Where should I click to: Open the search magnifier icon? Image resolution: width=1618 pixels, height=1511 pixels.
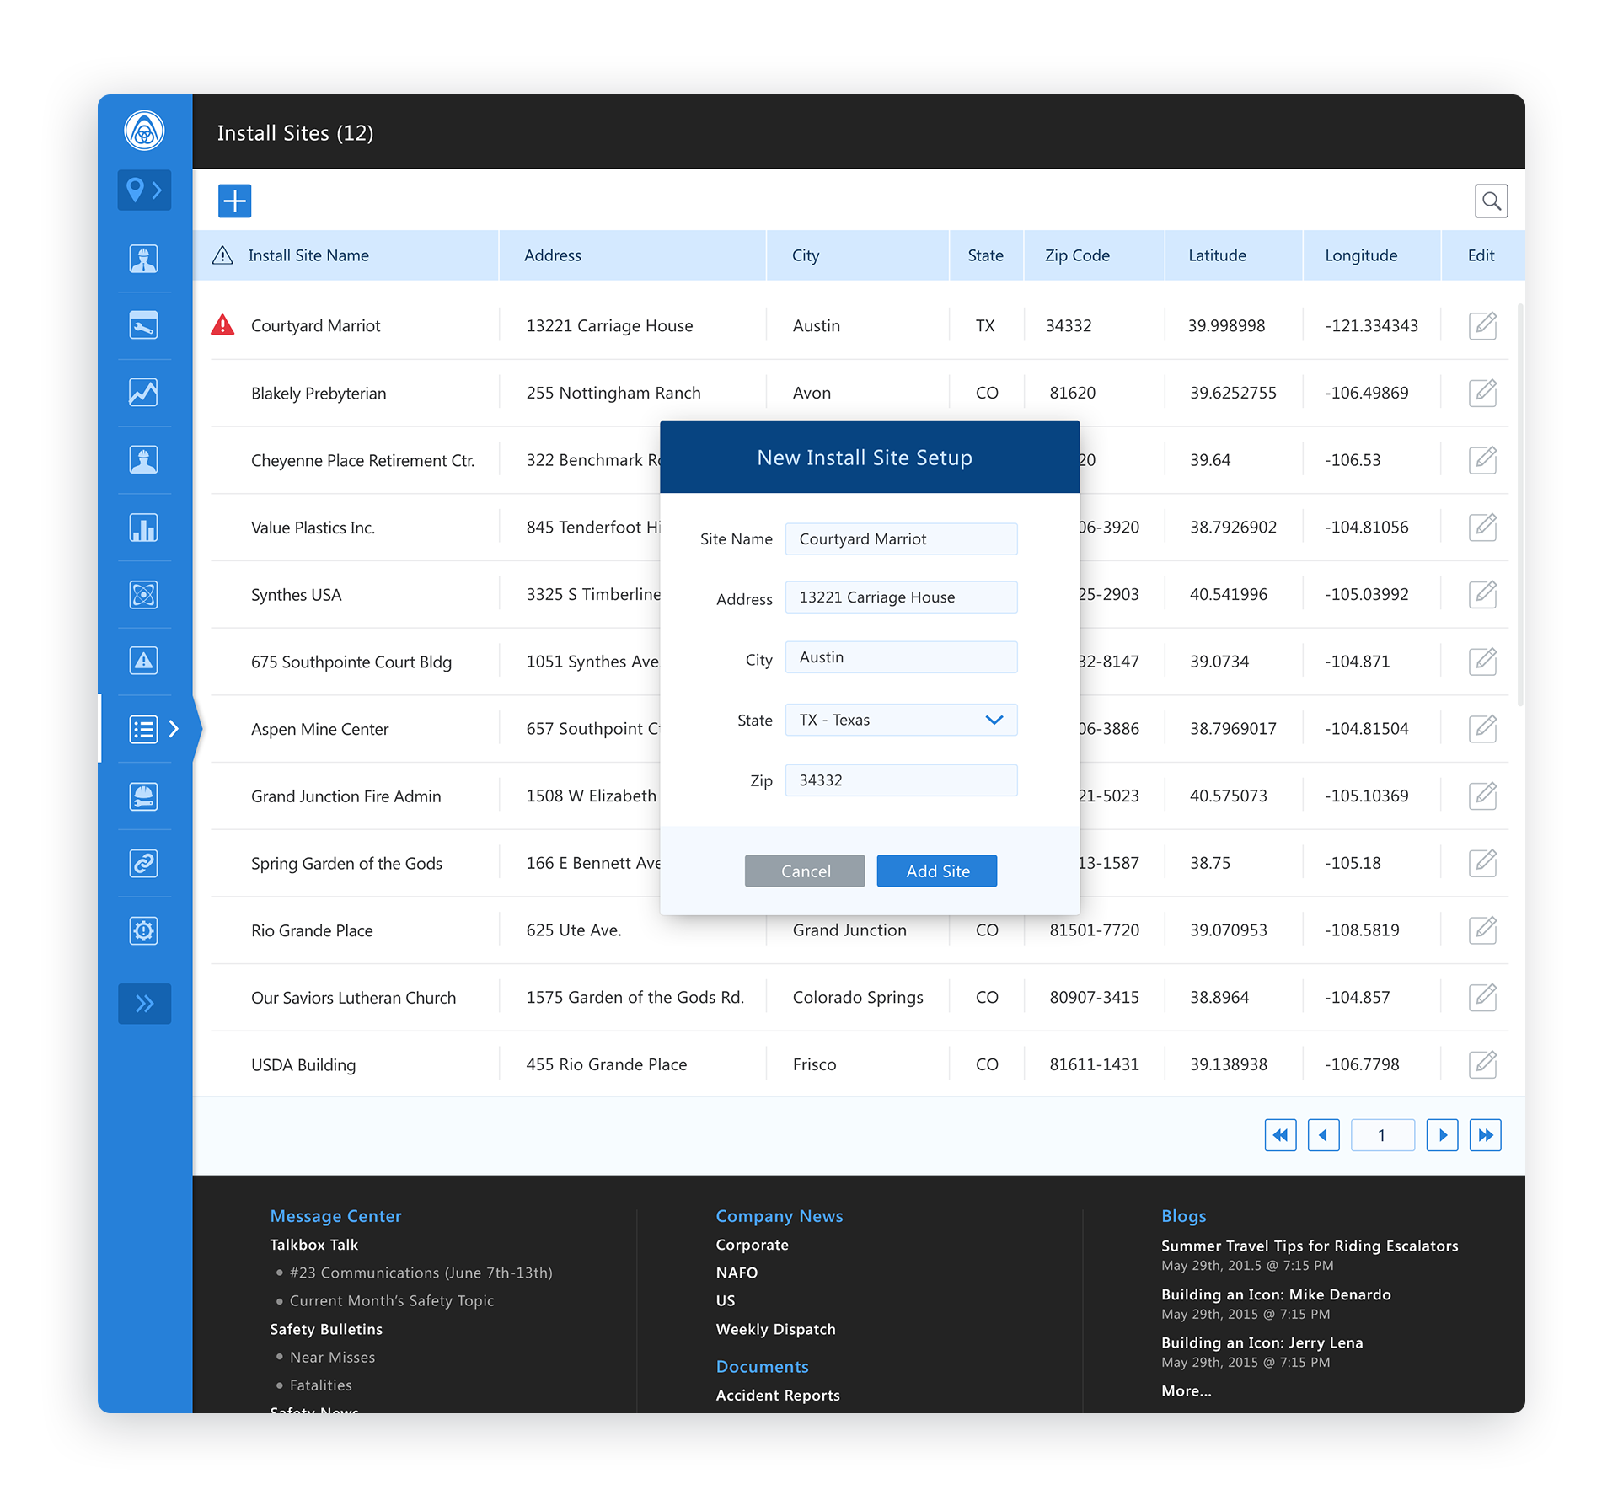(x=1491, y=201)
